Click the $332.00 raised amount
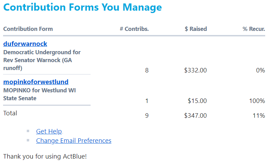The image size is (270, 162). tap(196, 70)
